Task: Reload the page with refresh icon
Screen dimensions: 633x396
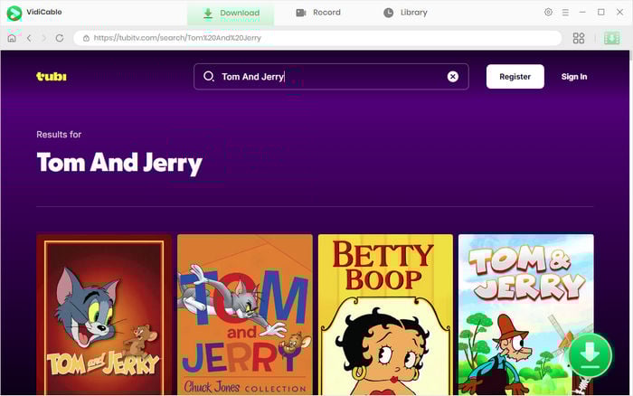Action: [60, 38]
